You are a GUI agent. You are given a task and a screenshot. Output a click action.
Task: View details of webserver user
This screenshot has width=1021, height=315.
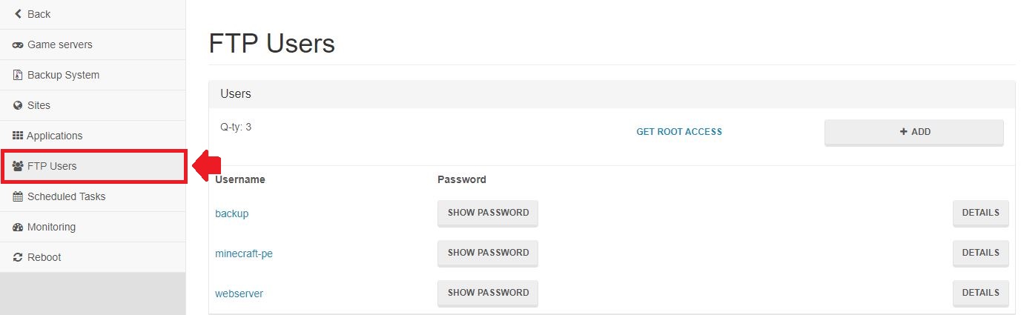click(x=980, y=293)
